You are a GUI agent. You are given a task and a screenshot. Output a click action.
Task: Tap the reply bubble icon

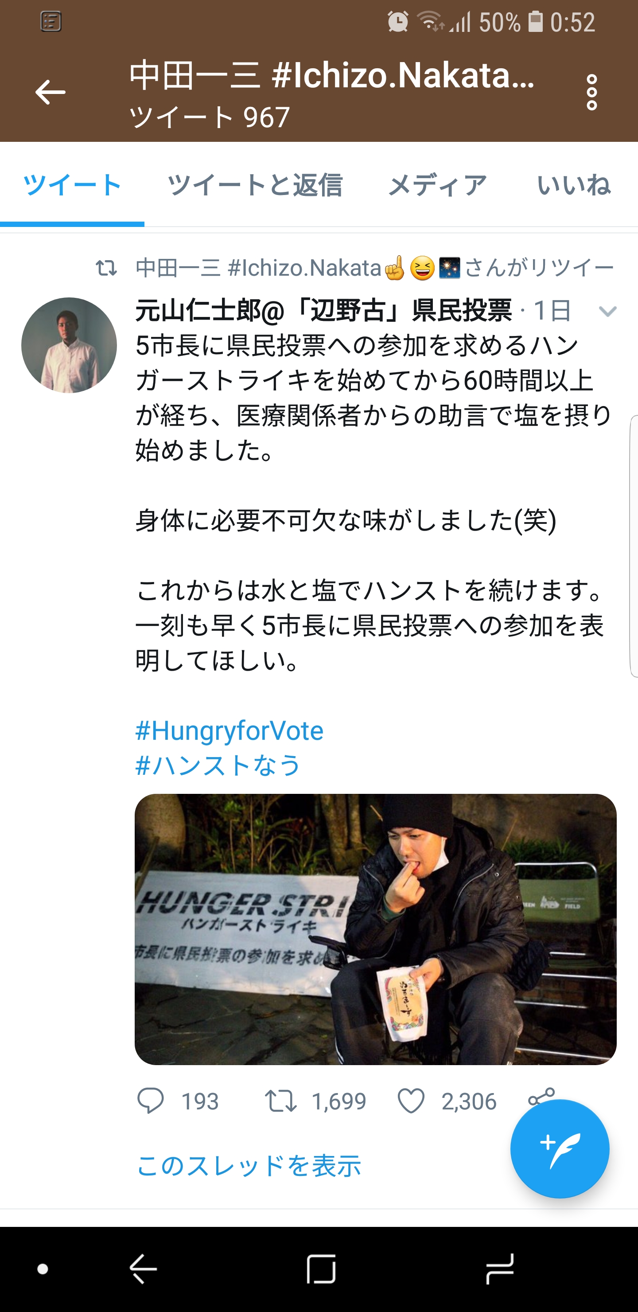tap(150, 1101)
